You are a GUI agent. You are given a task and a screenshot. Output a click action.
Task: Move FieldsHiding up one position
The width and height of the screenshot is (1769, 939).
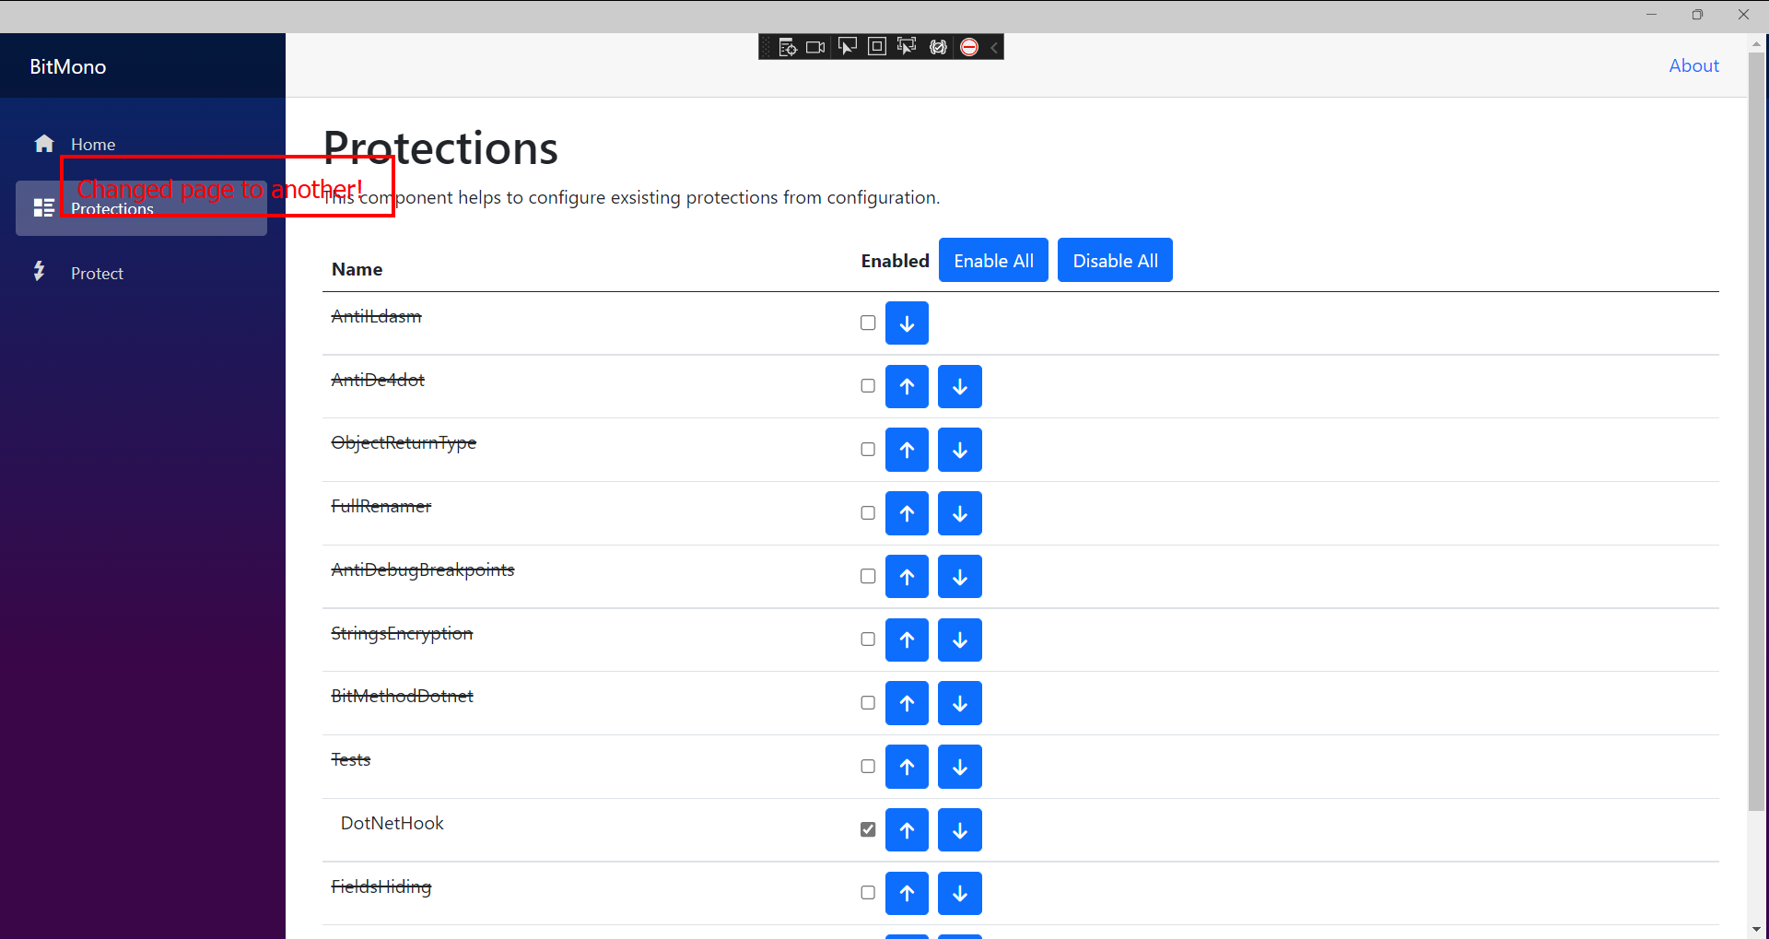(x=907, y=893)
